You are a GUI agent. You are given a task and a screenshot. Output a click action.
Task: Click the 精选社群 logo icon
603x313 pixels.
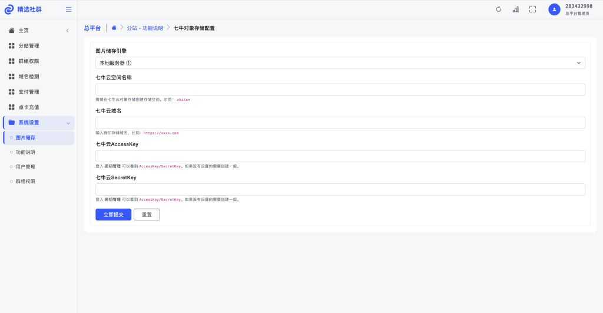click(9, 9)
